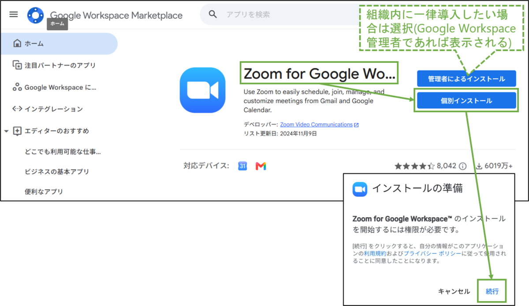This screenshot has height=306, width=529.
Task: Click the featured partner apps icon
Action: click(17, 66)
